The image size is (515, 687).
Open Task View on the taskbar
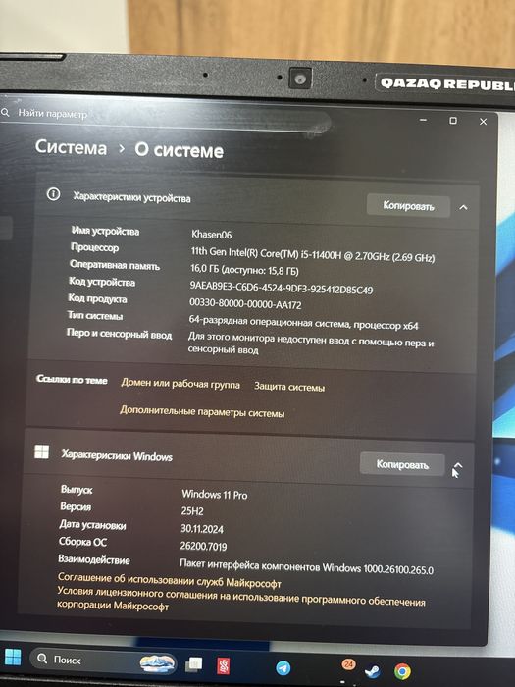pyautogui.click(x=193, y=664)
